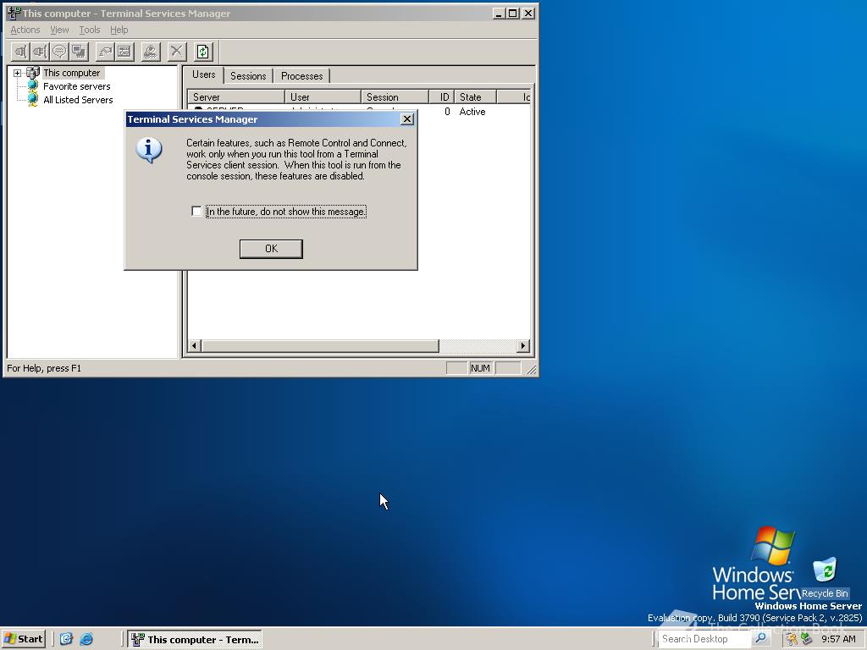867x650 pixels.
Task: Click the session Status toolbar icon
Action: click(x=124, y=52)
